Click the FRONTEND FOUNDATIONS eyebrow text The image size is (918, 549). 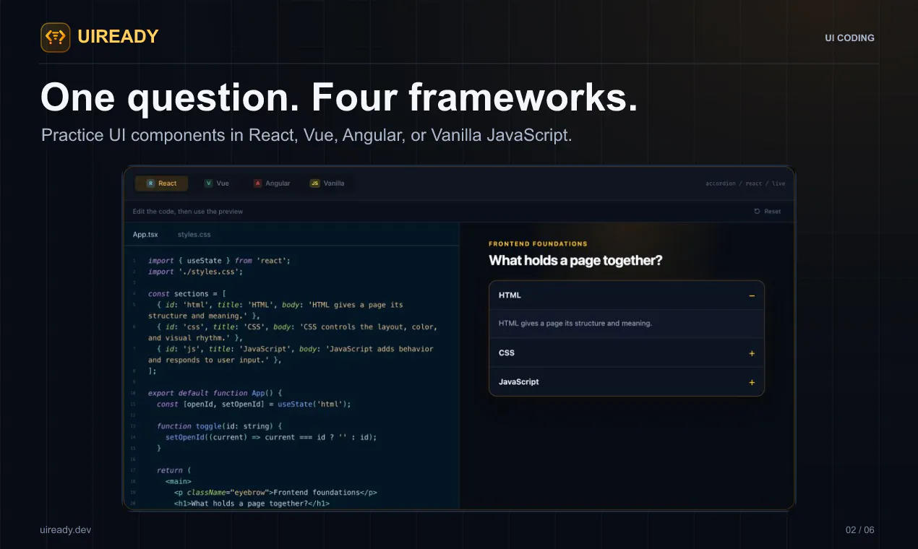click(538, 244)
